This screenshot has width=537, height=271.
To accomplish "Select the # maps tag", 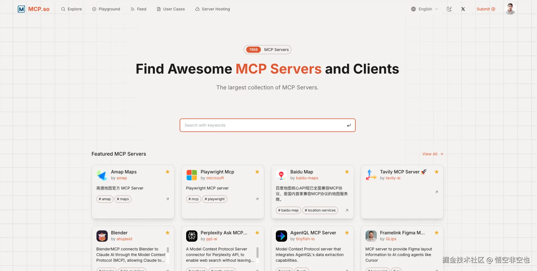I will point(123,199).
